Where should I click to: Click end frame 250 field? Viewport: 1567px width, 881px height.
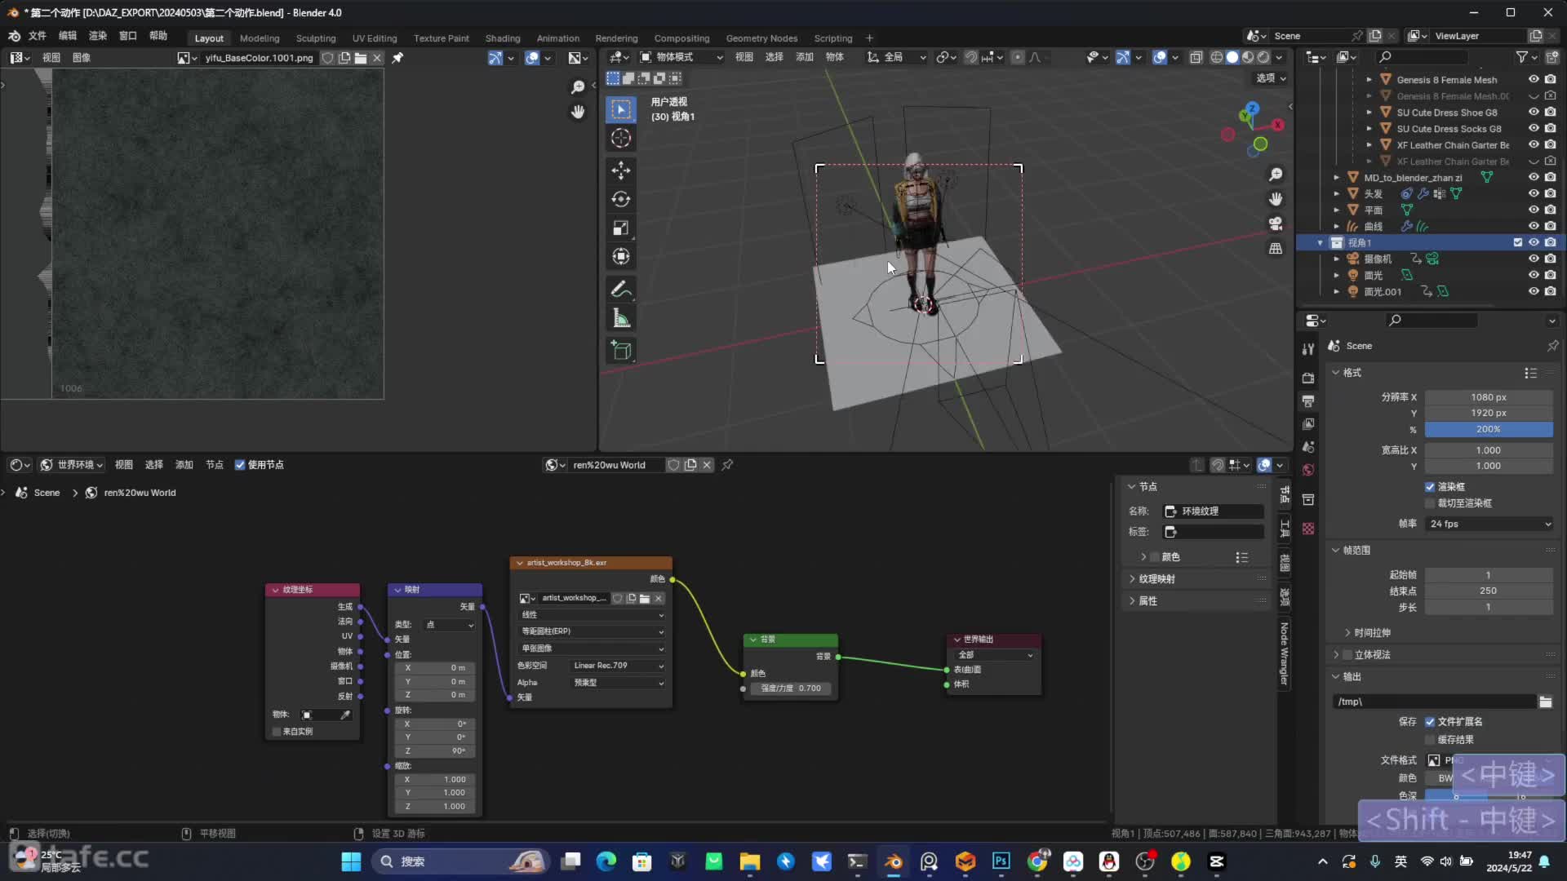click(x=1489, y=591)
